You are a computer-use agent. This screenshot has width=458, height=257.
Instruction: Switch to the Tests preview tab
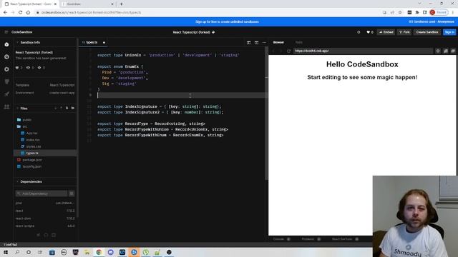[x=299, y=42]
